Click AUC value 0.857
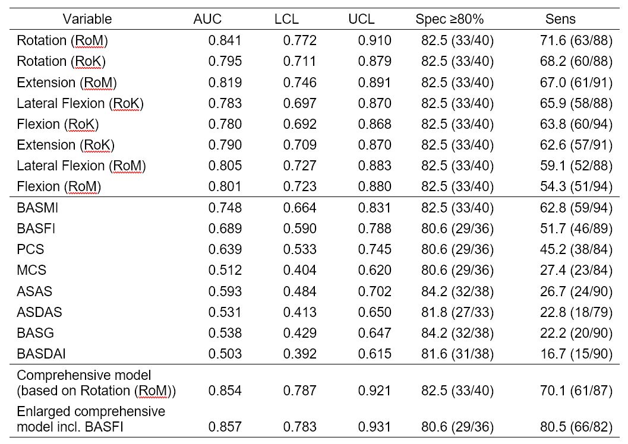The width and height of the screenshot is (628, 444). coord(225,426)
